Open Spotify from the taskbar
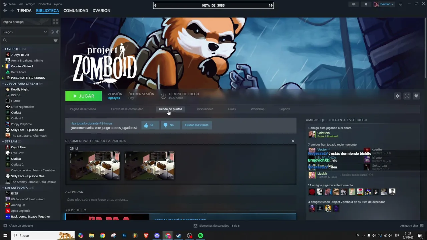Viewport: 427px width, 240px height. click(200, 236)
